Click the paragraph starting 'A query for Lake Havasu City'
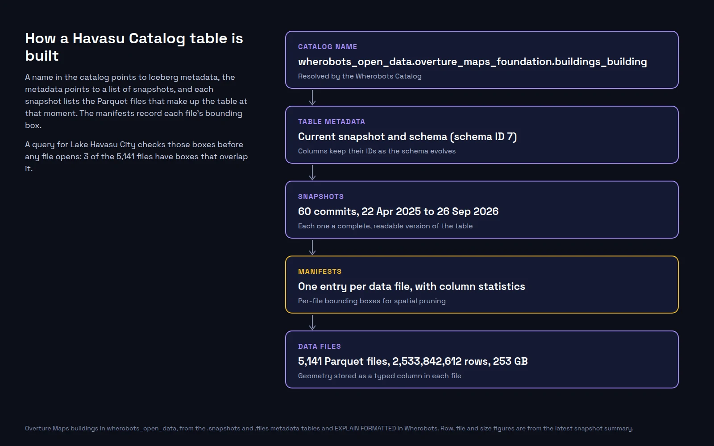 pos(136,157)
